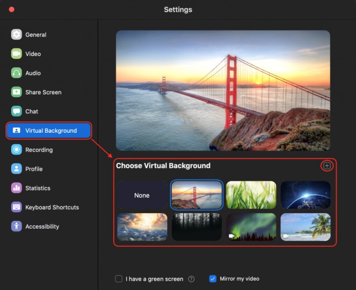
Task: Disable Mirror my video checkbox
Action: (x=213, y=278)
